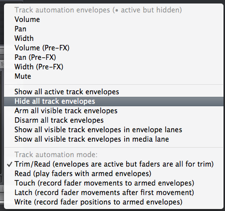This screenshot has height=211, width=225.
Task: Enable the Mute envelope
Action: pyautogui.click(x=114, y=76)
